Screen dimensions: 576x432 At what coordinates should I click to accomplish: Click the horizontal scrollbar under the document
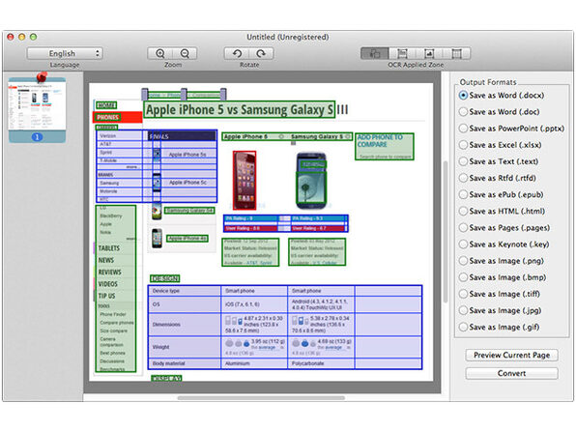pos(261,398)
